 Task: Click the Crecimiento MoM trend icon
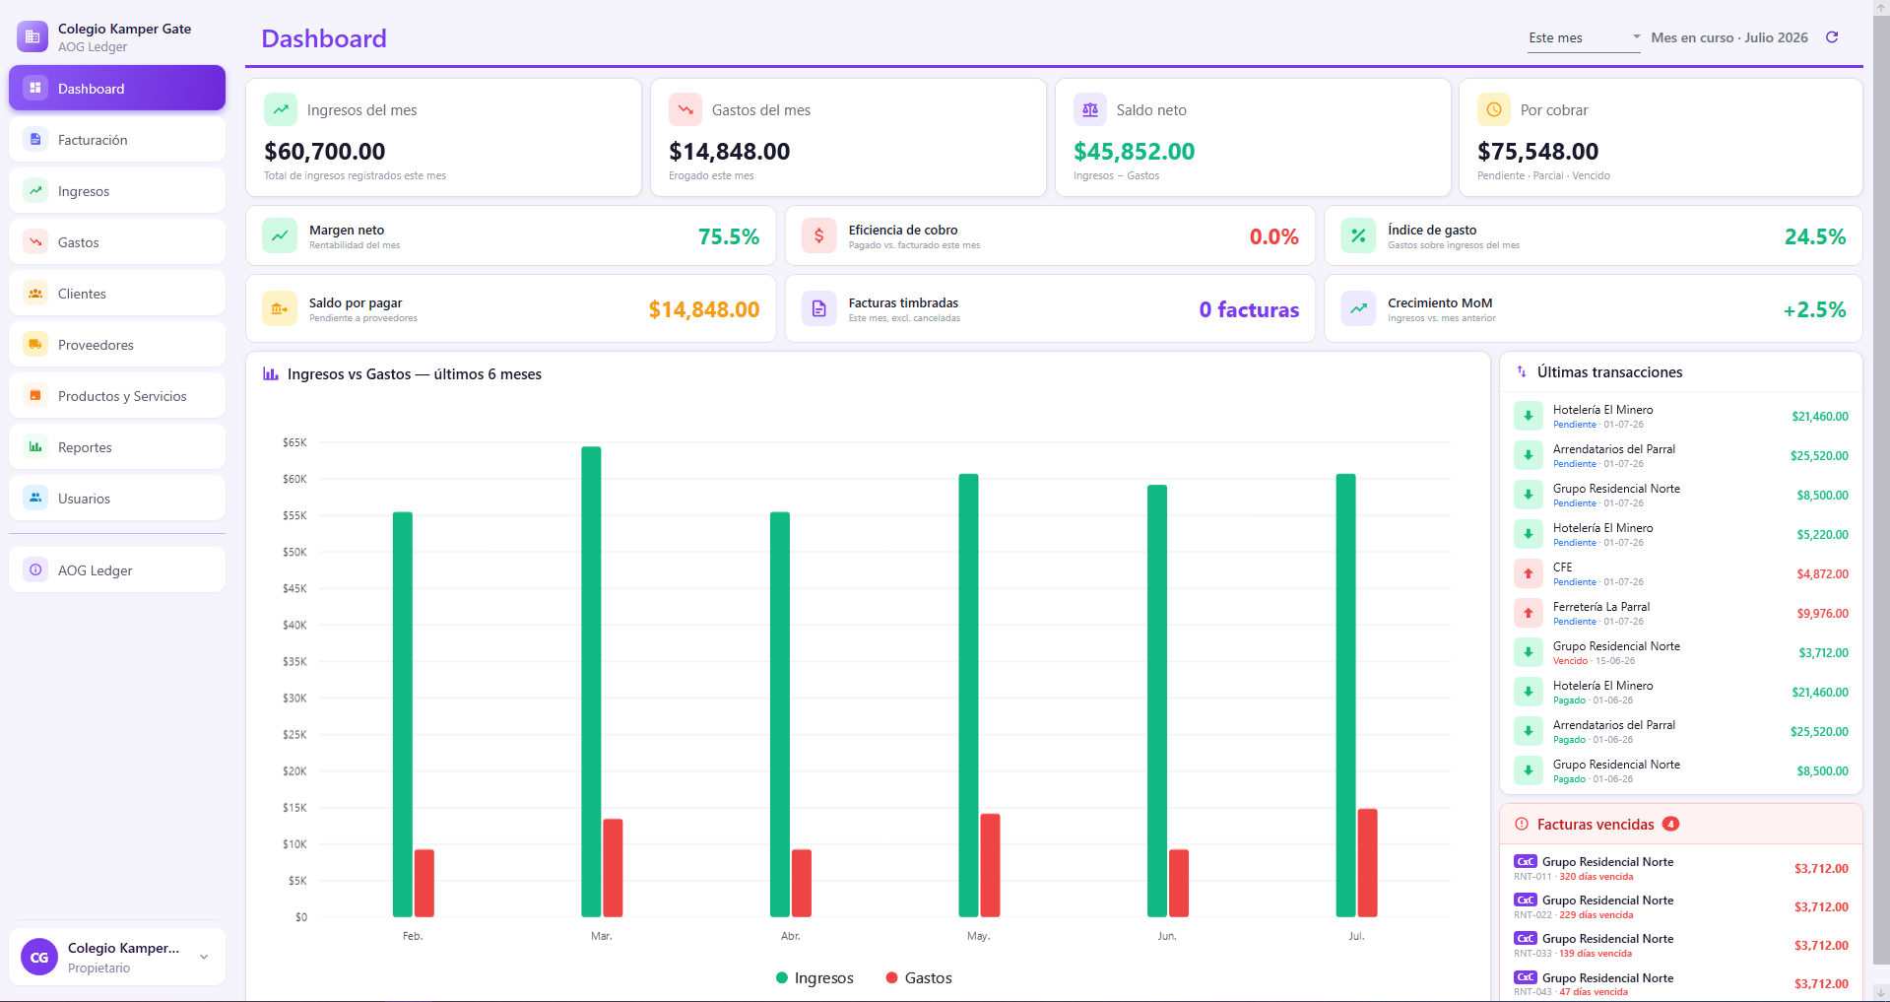click(1358, 308)
